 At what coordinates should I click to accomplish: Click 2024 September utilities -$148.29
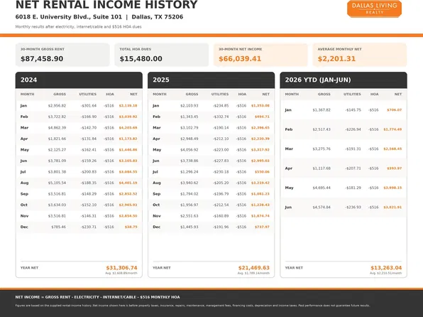pos(88,194)
